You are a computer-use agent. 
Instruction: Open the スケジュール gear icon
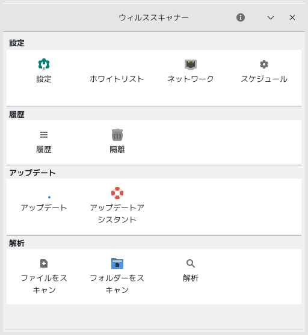(x=264, y=64)
